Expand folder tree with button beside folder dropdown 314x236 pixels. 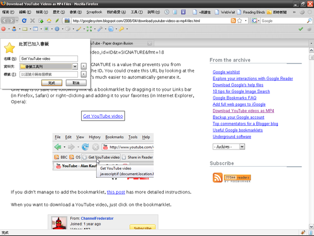click(84, 67)
